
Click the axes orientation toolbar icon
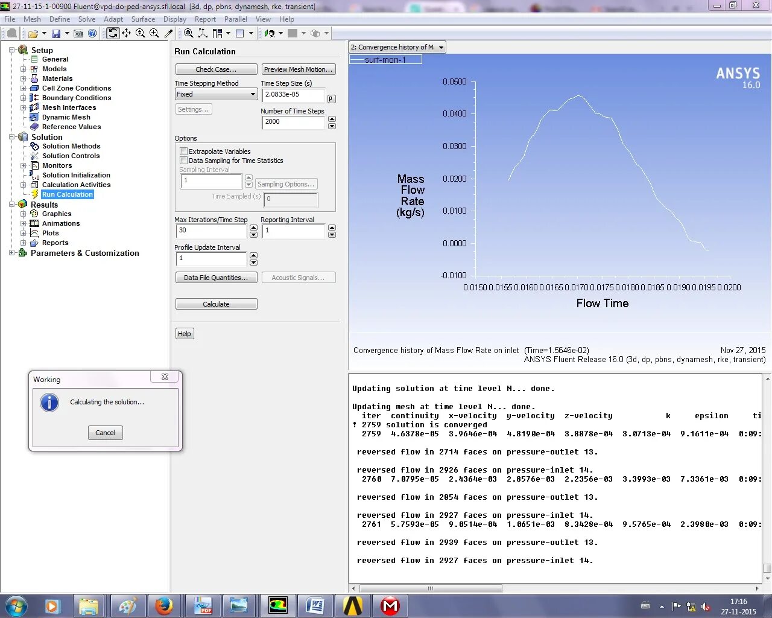click(x=203, y=34)
